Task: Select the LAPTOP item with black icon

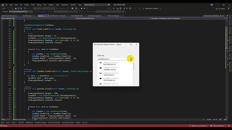Action: (x=115, y=69)
